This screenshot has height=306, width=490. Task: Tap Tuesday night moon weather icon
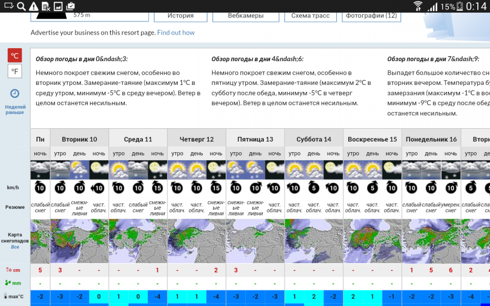tap(99, 170)
